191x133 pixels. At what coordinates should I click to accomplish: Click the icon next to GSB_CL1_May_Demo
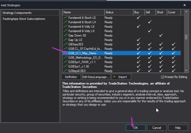pos(65,53)
